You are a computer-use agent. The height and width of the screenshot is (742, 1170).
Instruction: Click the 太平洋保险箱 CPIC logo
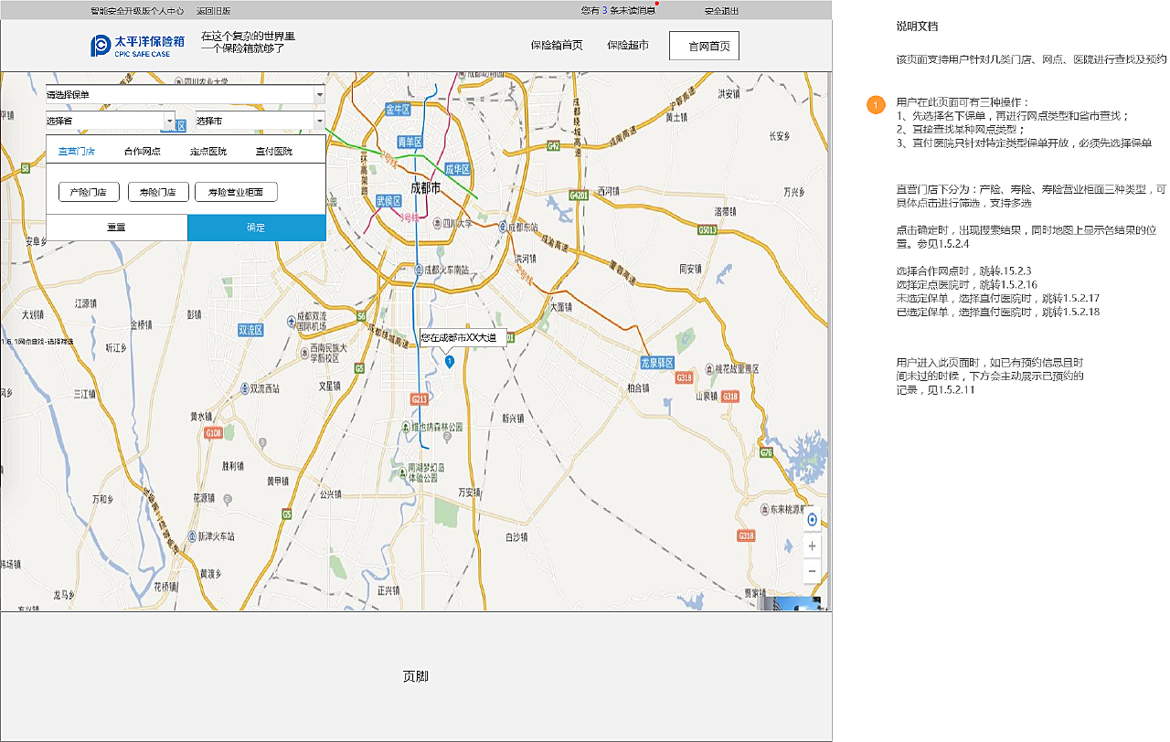(x=138, y=46)
